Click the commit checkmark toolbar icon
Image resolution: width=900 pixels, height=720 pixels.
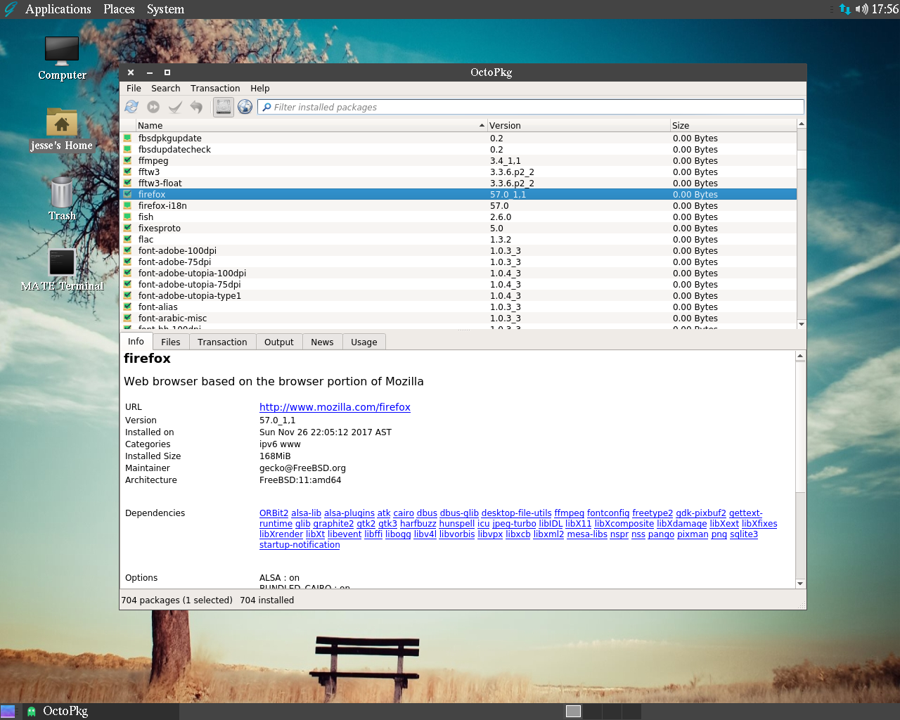pos(175,107)
